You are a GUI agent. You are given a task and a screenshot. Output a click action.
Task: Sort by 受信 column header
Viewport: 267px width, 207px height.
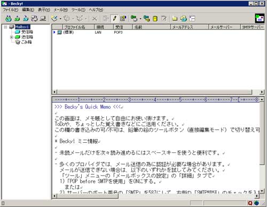click(x=123, y=27)
